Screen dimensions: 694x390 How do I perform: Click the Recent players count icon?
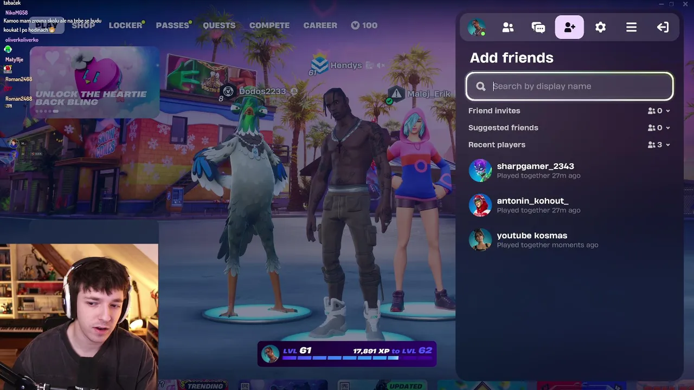(651, 145)
